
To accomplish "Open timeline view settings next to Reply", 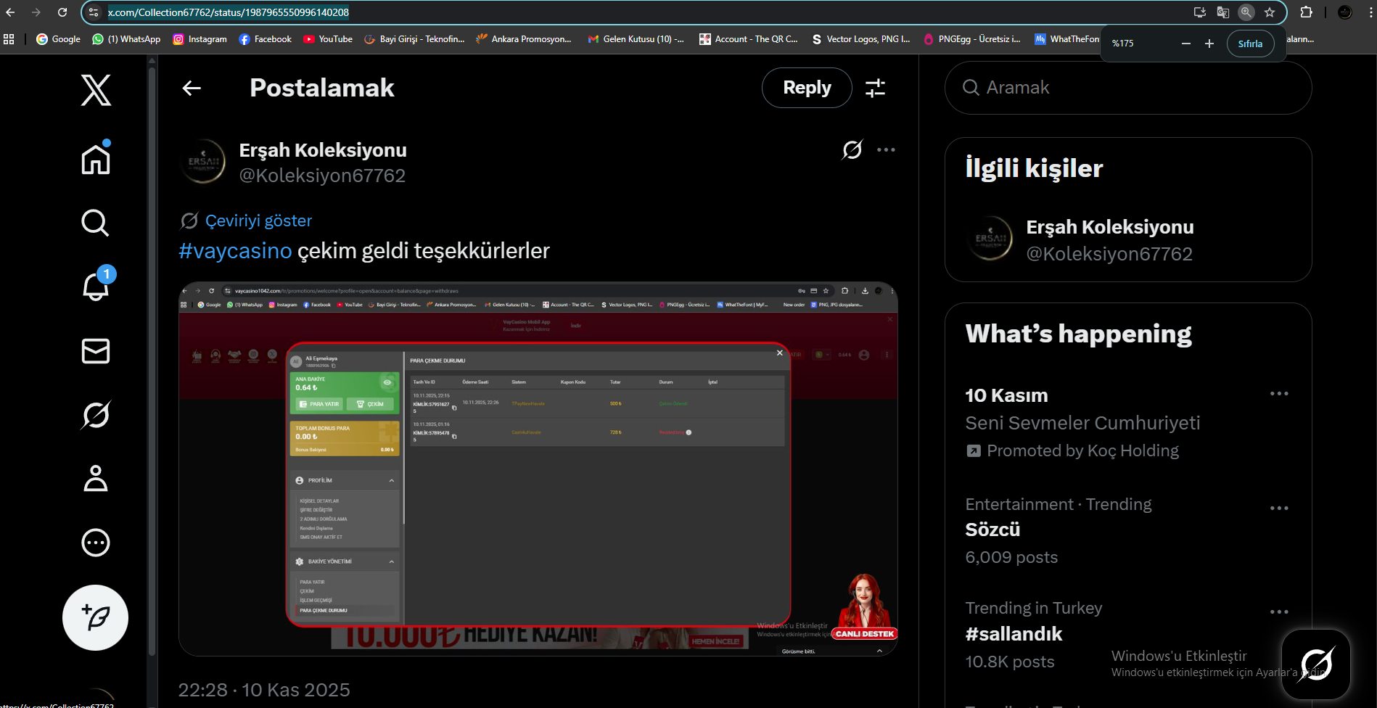I will [875, 87].
